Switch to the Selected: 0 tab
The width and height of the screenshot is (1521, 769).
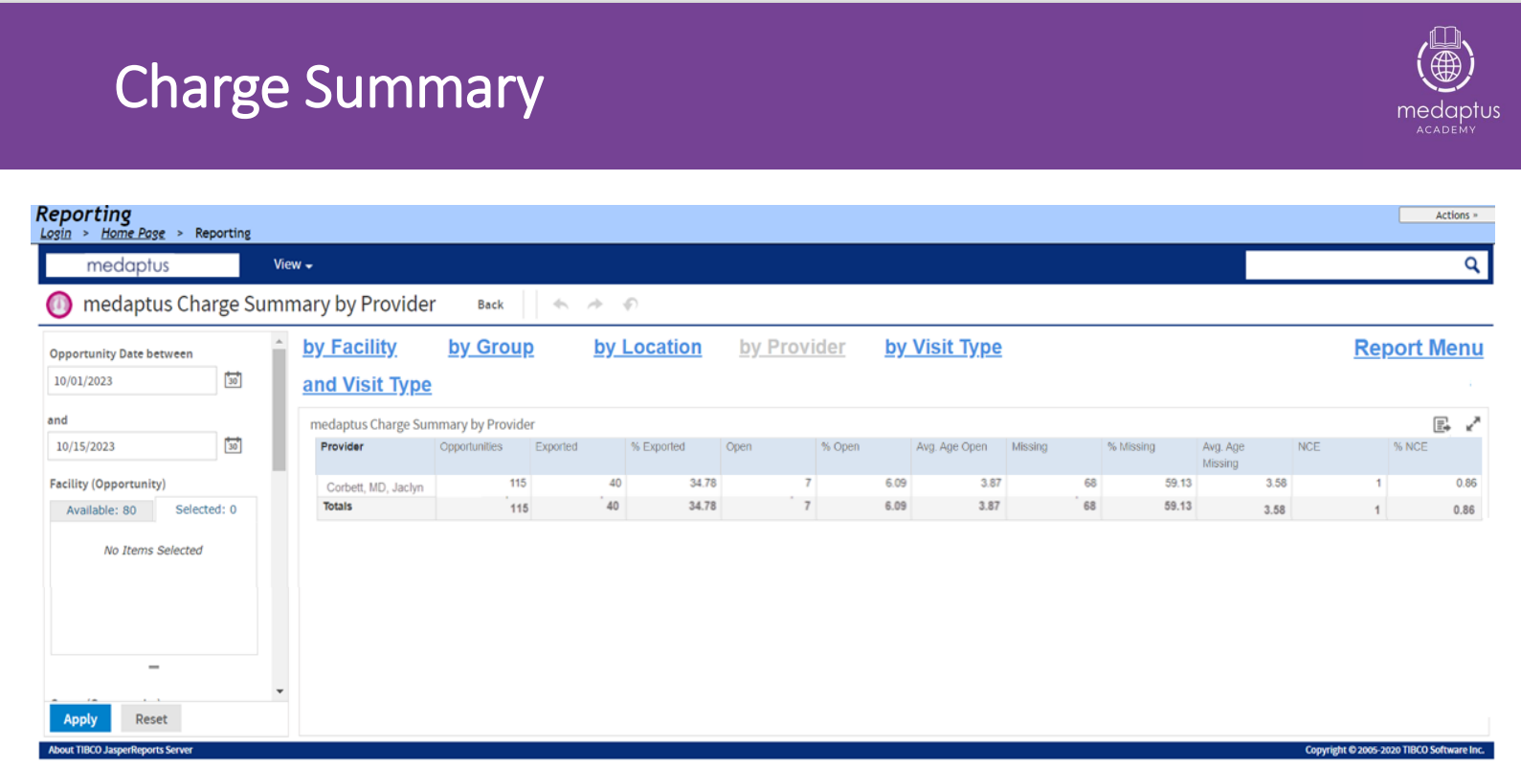tap(206, 509)
